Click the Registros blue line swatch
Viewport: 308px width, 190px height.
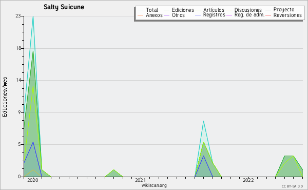click(198, 15)
